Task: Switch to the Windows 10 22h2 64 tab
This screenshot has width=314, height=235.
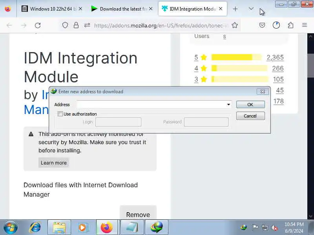Action: click(52, 9)
